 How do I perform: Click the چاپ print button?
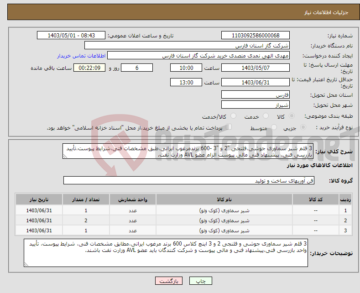click(x=201, y=281)
